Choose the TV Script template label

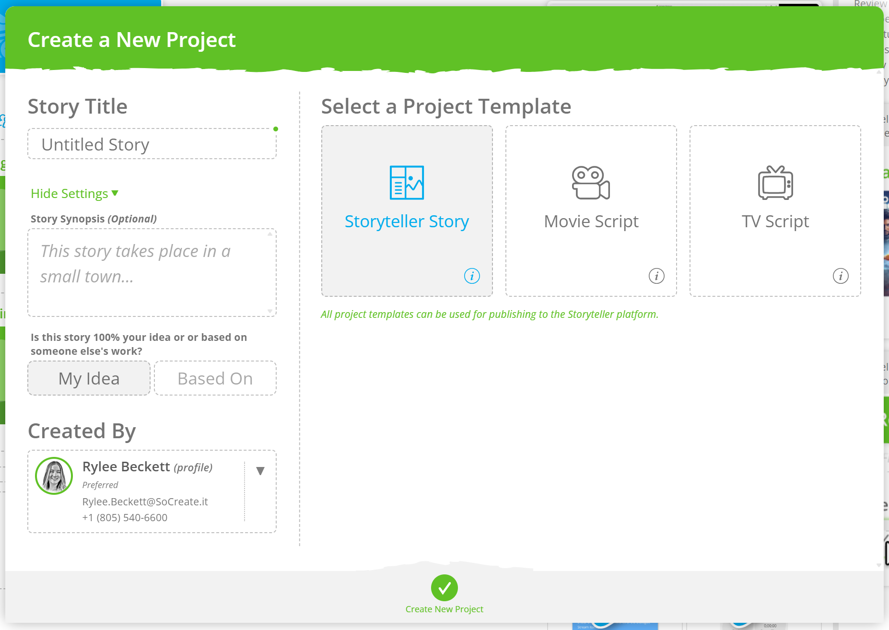(775, 222)
